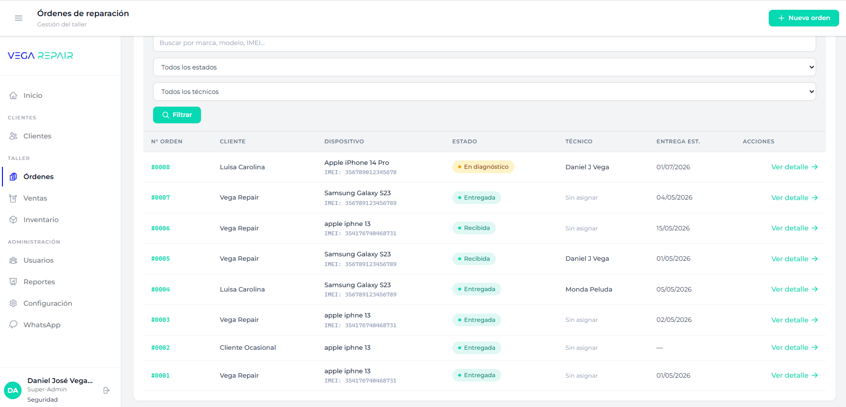This screenshot has height=407, width=846.
Task: Click the Configuración gear icon
Action: 13,303
